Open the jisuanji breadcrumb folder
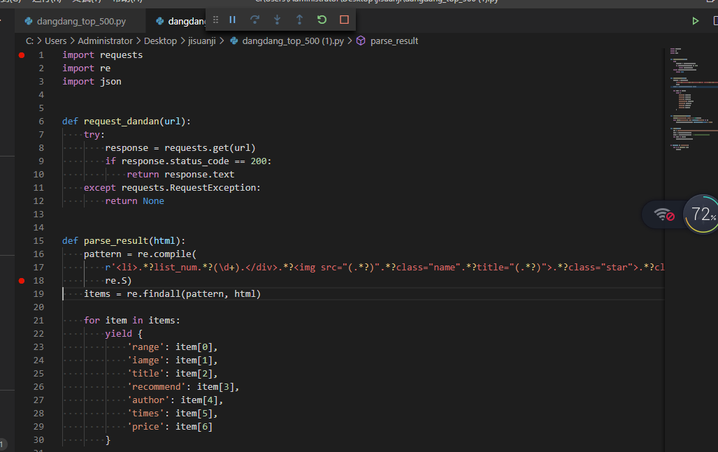Screen dimensions: 718x452 (201, 41)
